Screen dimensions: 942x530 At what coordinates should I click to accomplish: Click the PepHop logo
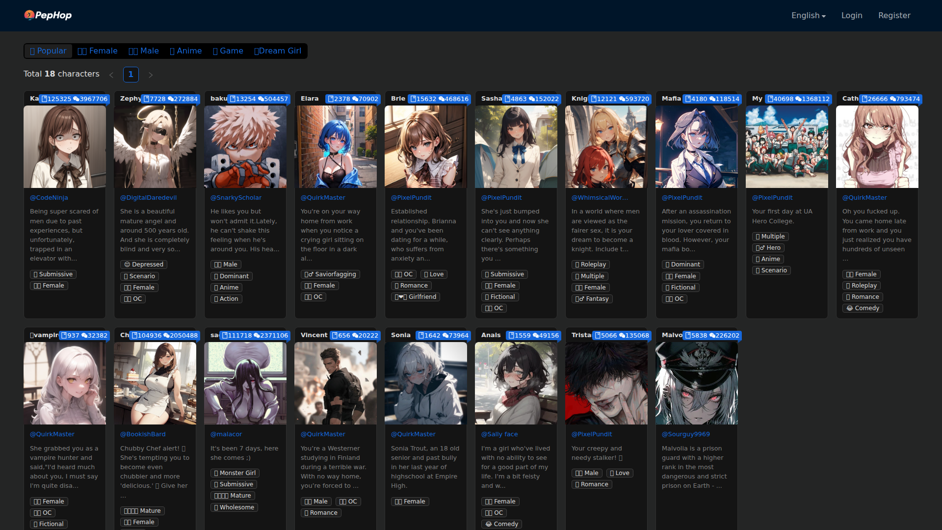click(48, 15)
